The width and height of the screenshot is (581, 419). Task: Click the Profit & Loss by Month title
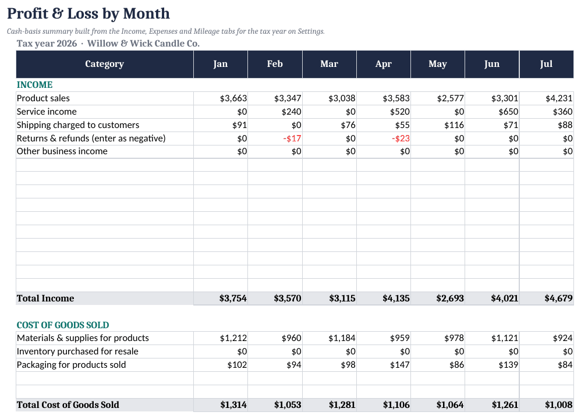pos(88,14)
